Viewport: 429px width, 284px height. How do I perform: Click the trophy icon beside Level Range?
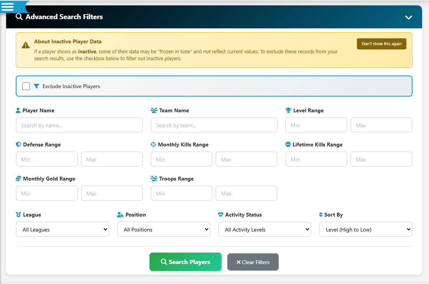tap(288, 110)
